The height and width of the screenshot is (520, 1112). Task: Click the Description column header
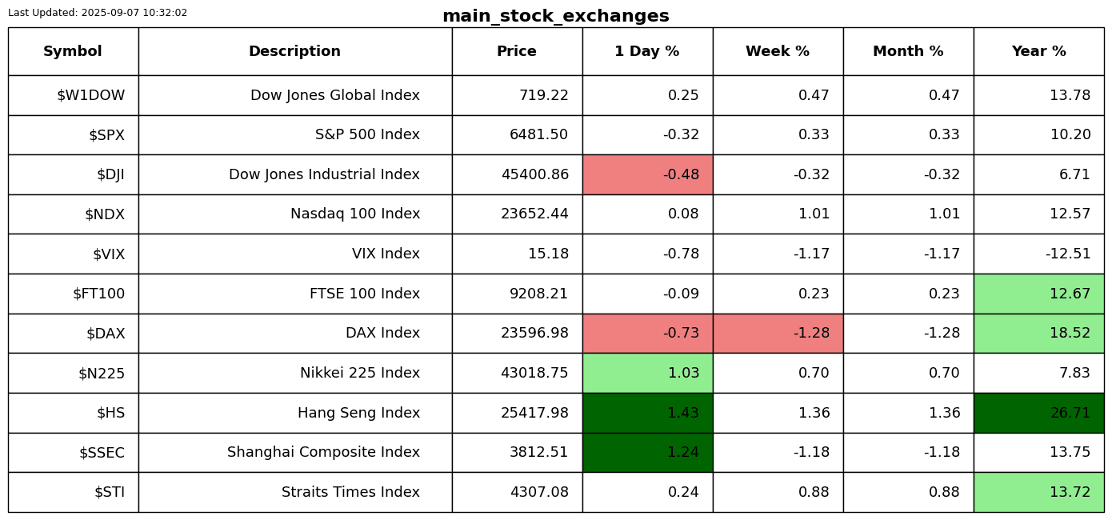point(294,51)
